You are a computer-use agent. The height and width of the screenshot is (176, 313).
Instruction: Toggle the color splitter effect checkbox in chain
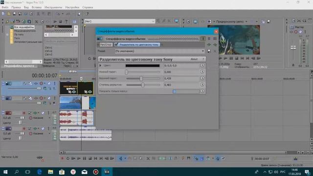(116, 44)
